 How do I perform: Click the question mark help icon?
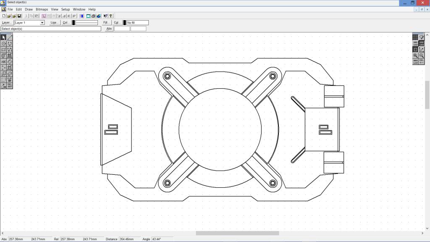click(x=111, y=16)
